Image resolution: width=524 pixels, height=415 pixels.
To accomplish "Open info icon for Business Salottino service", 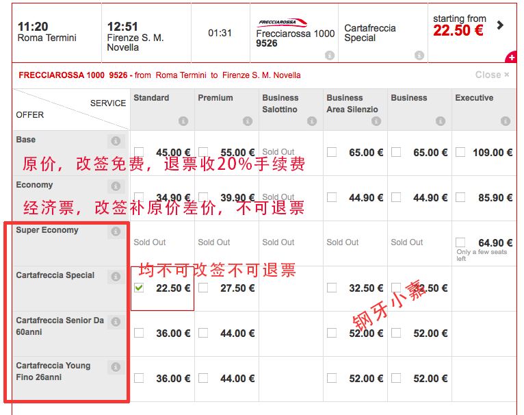I will pos(311,121).
